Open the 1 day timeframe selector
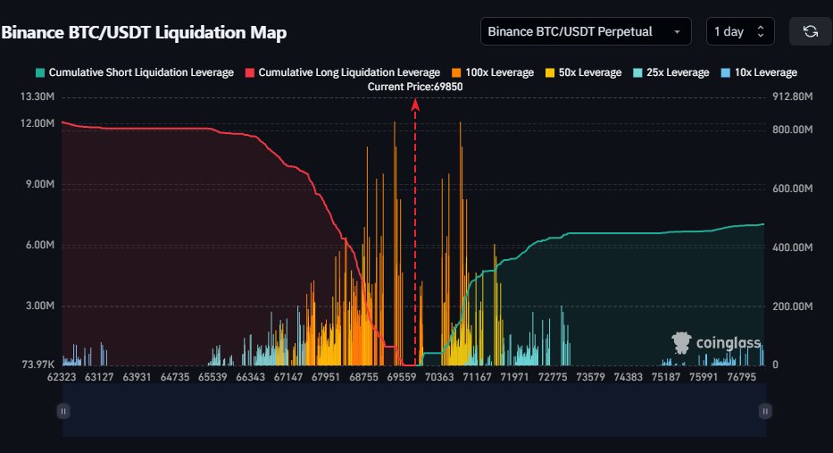Viewport: 833px width, 453px height. click(740, 31)
